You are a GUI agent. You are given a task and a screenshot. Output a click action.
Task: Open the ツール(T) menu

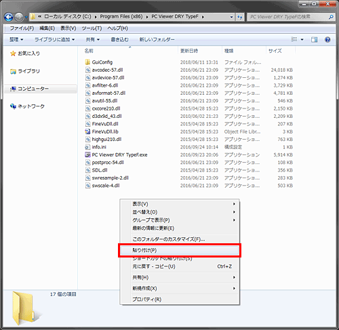coord(92,28)
